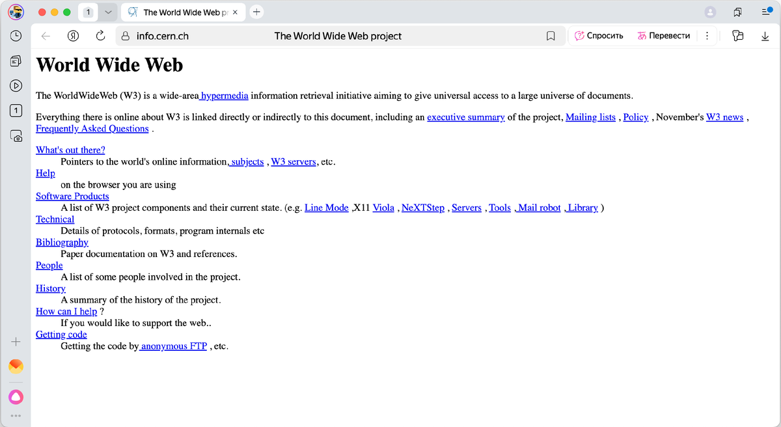Open the Tools link
The image size is (781, 427).
point(500,208)
